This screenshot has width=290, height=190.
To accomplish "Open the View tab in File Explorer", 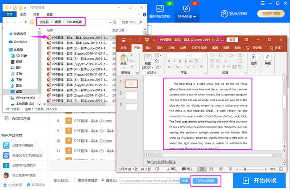I will tap(49, 14).
